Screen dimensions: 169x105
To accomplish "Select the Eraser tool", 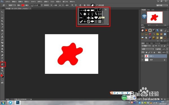I will [x=2, y=43].
